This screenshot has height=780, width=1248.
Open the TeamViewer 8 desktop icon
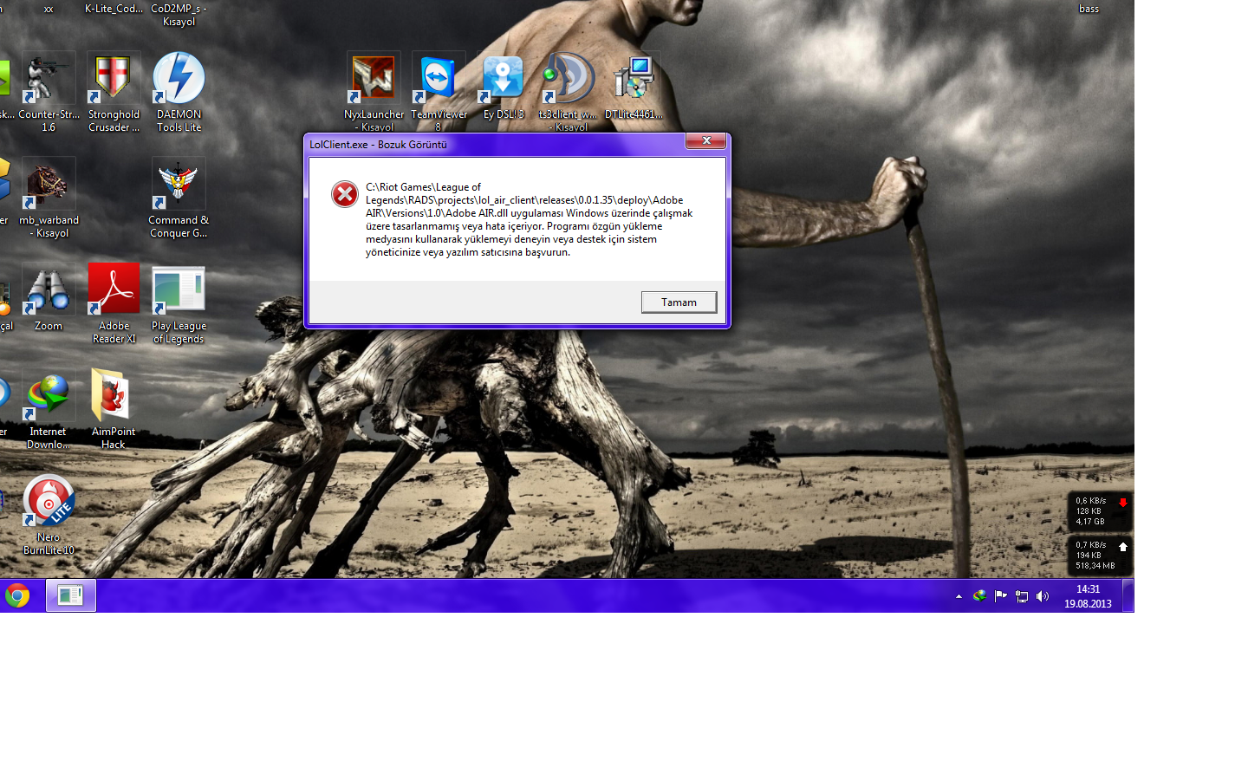tap(439, 92)
